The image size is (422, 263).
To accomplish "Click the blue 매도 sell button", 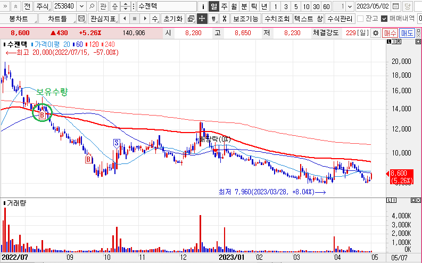I will (x=407, y=33).
